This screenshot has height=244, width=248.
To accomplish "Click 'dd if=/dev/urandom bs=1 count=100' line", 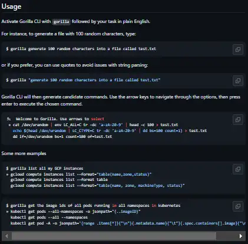I will pyautogui.click(x=62, y=137).
